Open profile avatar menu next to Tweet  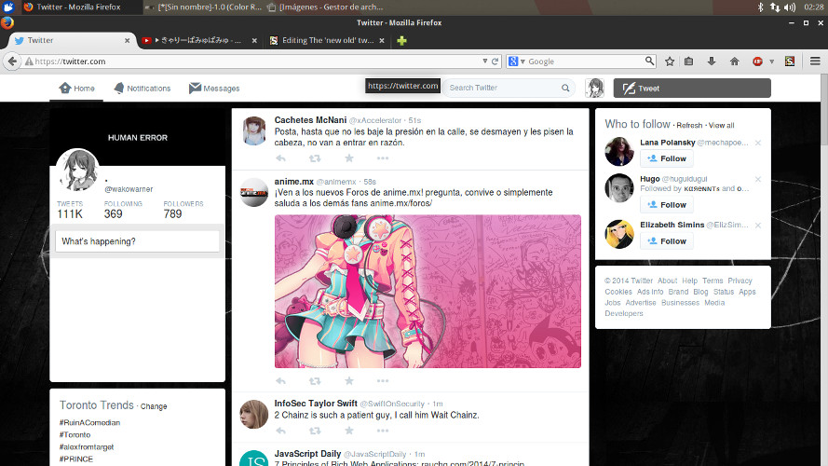[594, 88]
